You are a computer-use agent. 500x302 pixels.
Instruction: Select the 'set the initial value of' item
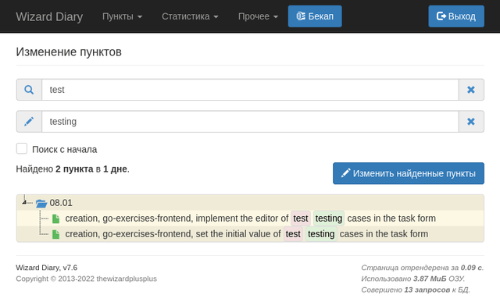[247, 234]
